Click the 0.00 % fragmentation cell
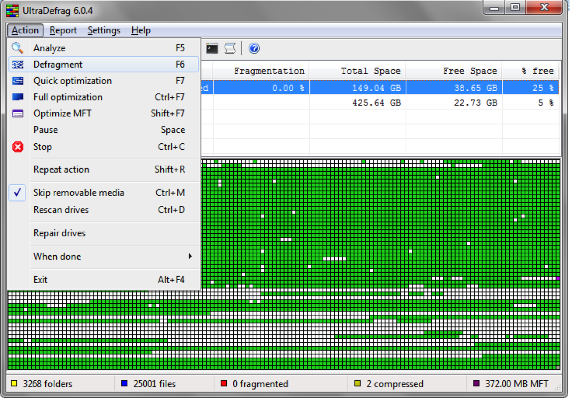 pyautogui.click(x=261, y=88)
